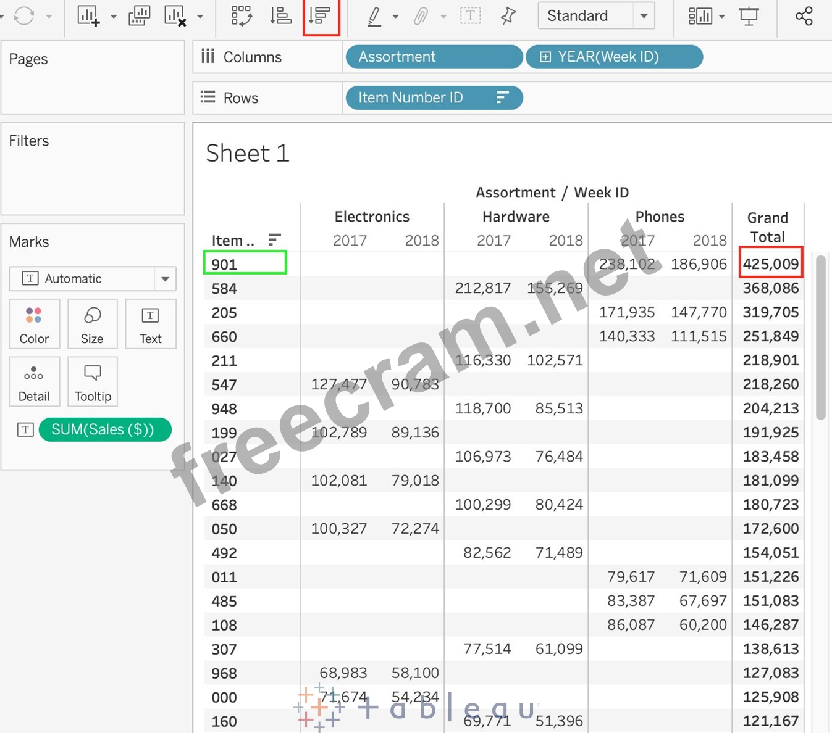832x733 pixels.
Task: Toggle sort on Item Number ID header
Action: (275, 239)
